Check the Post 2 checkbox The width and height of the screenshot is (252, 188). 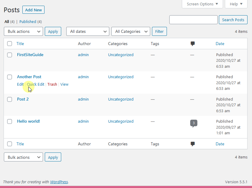pyautogui.click(x=9, y=99)
